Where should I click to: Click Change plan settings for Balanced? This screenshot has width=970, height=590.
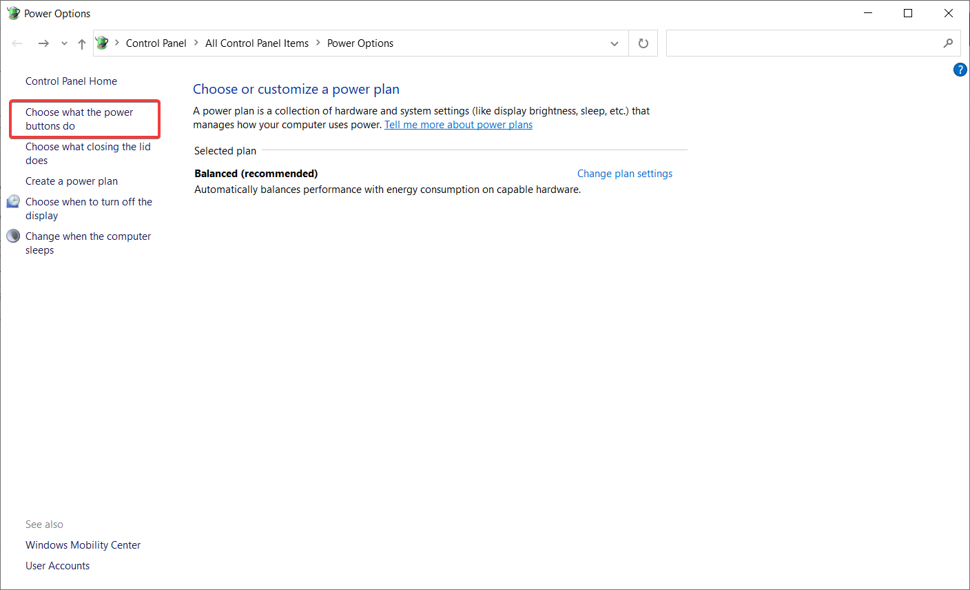click(x=625, y=174)
